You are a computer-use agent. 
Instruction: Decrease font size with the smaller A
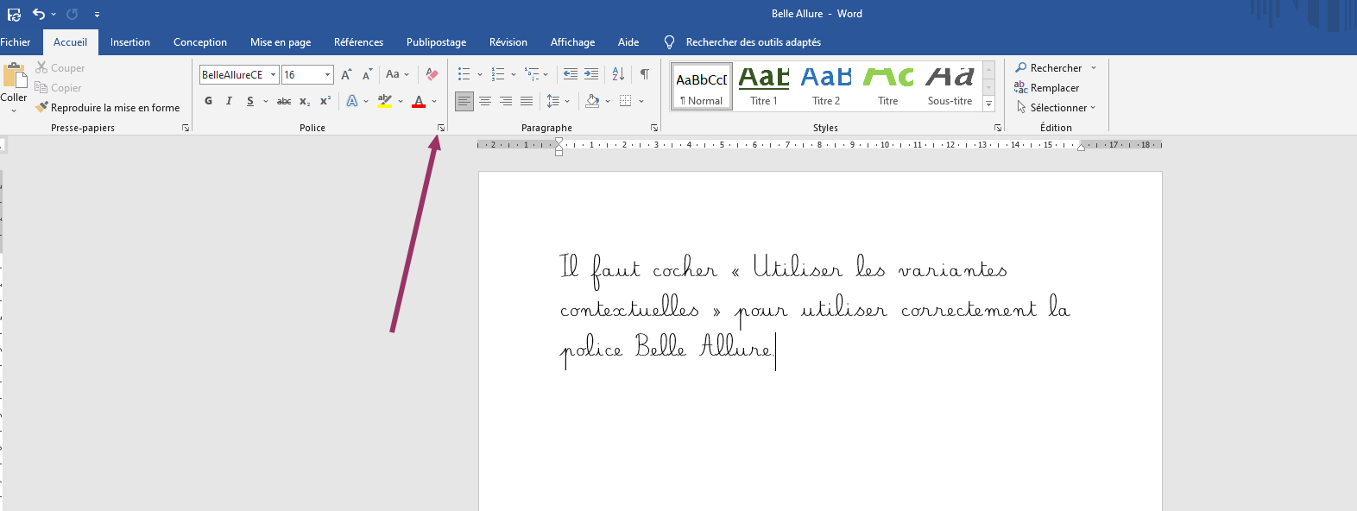coord(367,75)
